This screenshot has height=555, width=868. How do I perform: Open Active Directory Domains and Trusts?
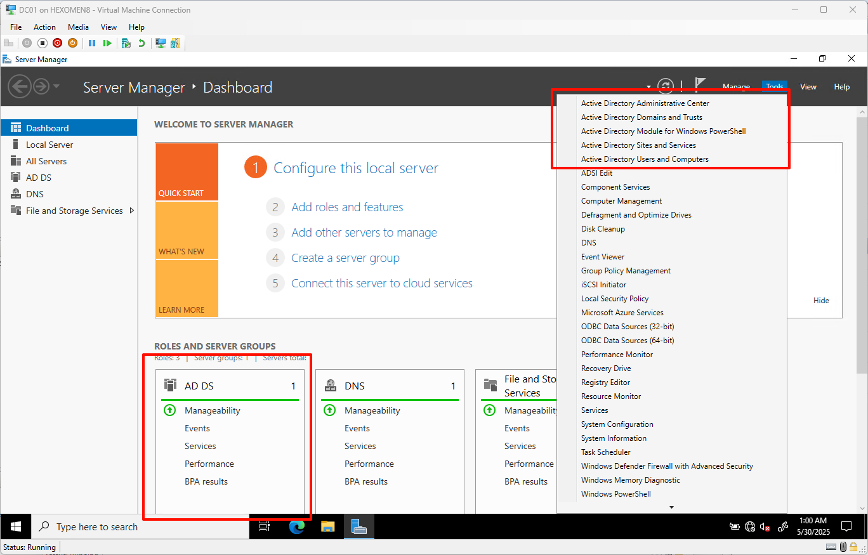pyautogui.click(x=641, y=117)
